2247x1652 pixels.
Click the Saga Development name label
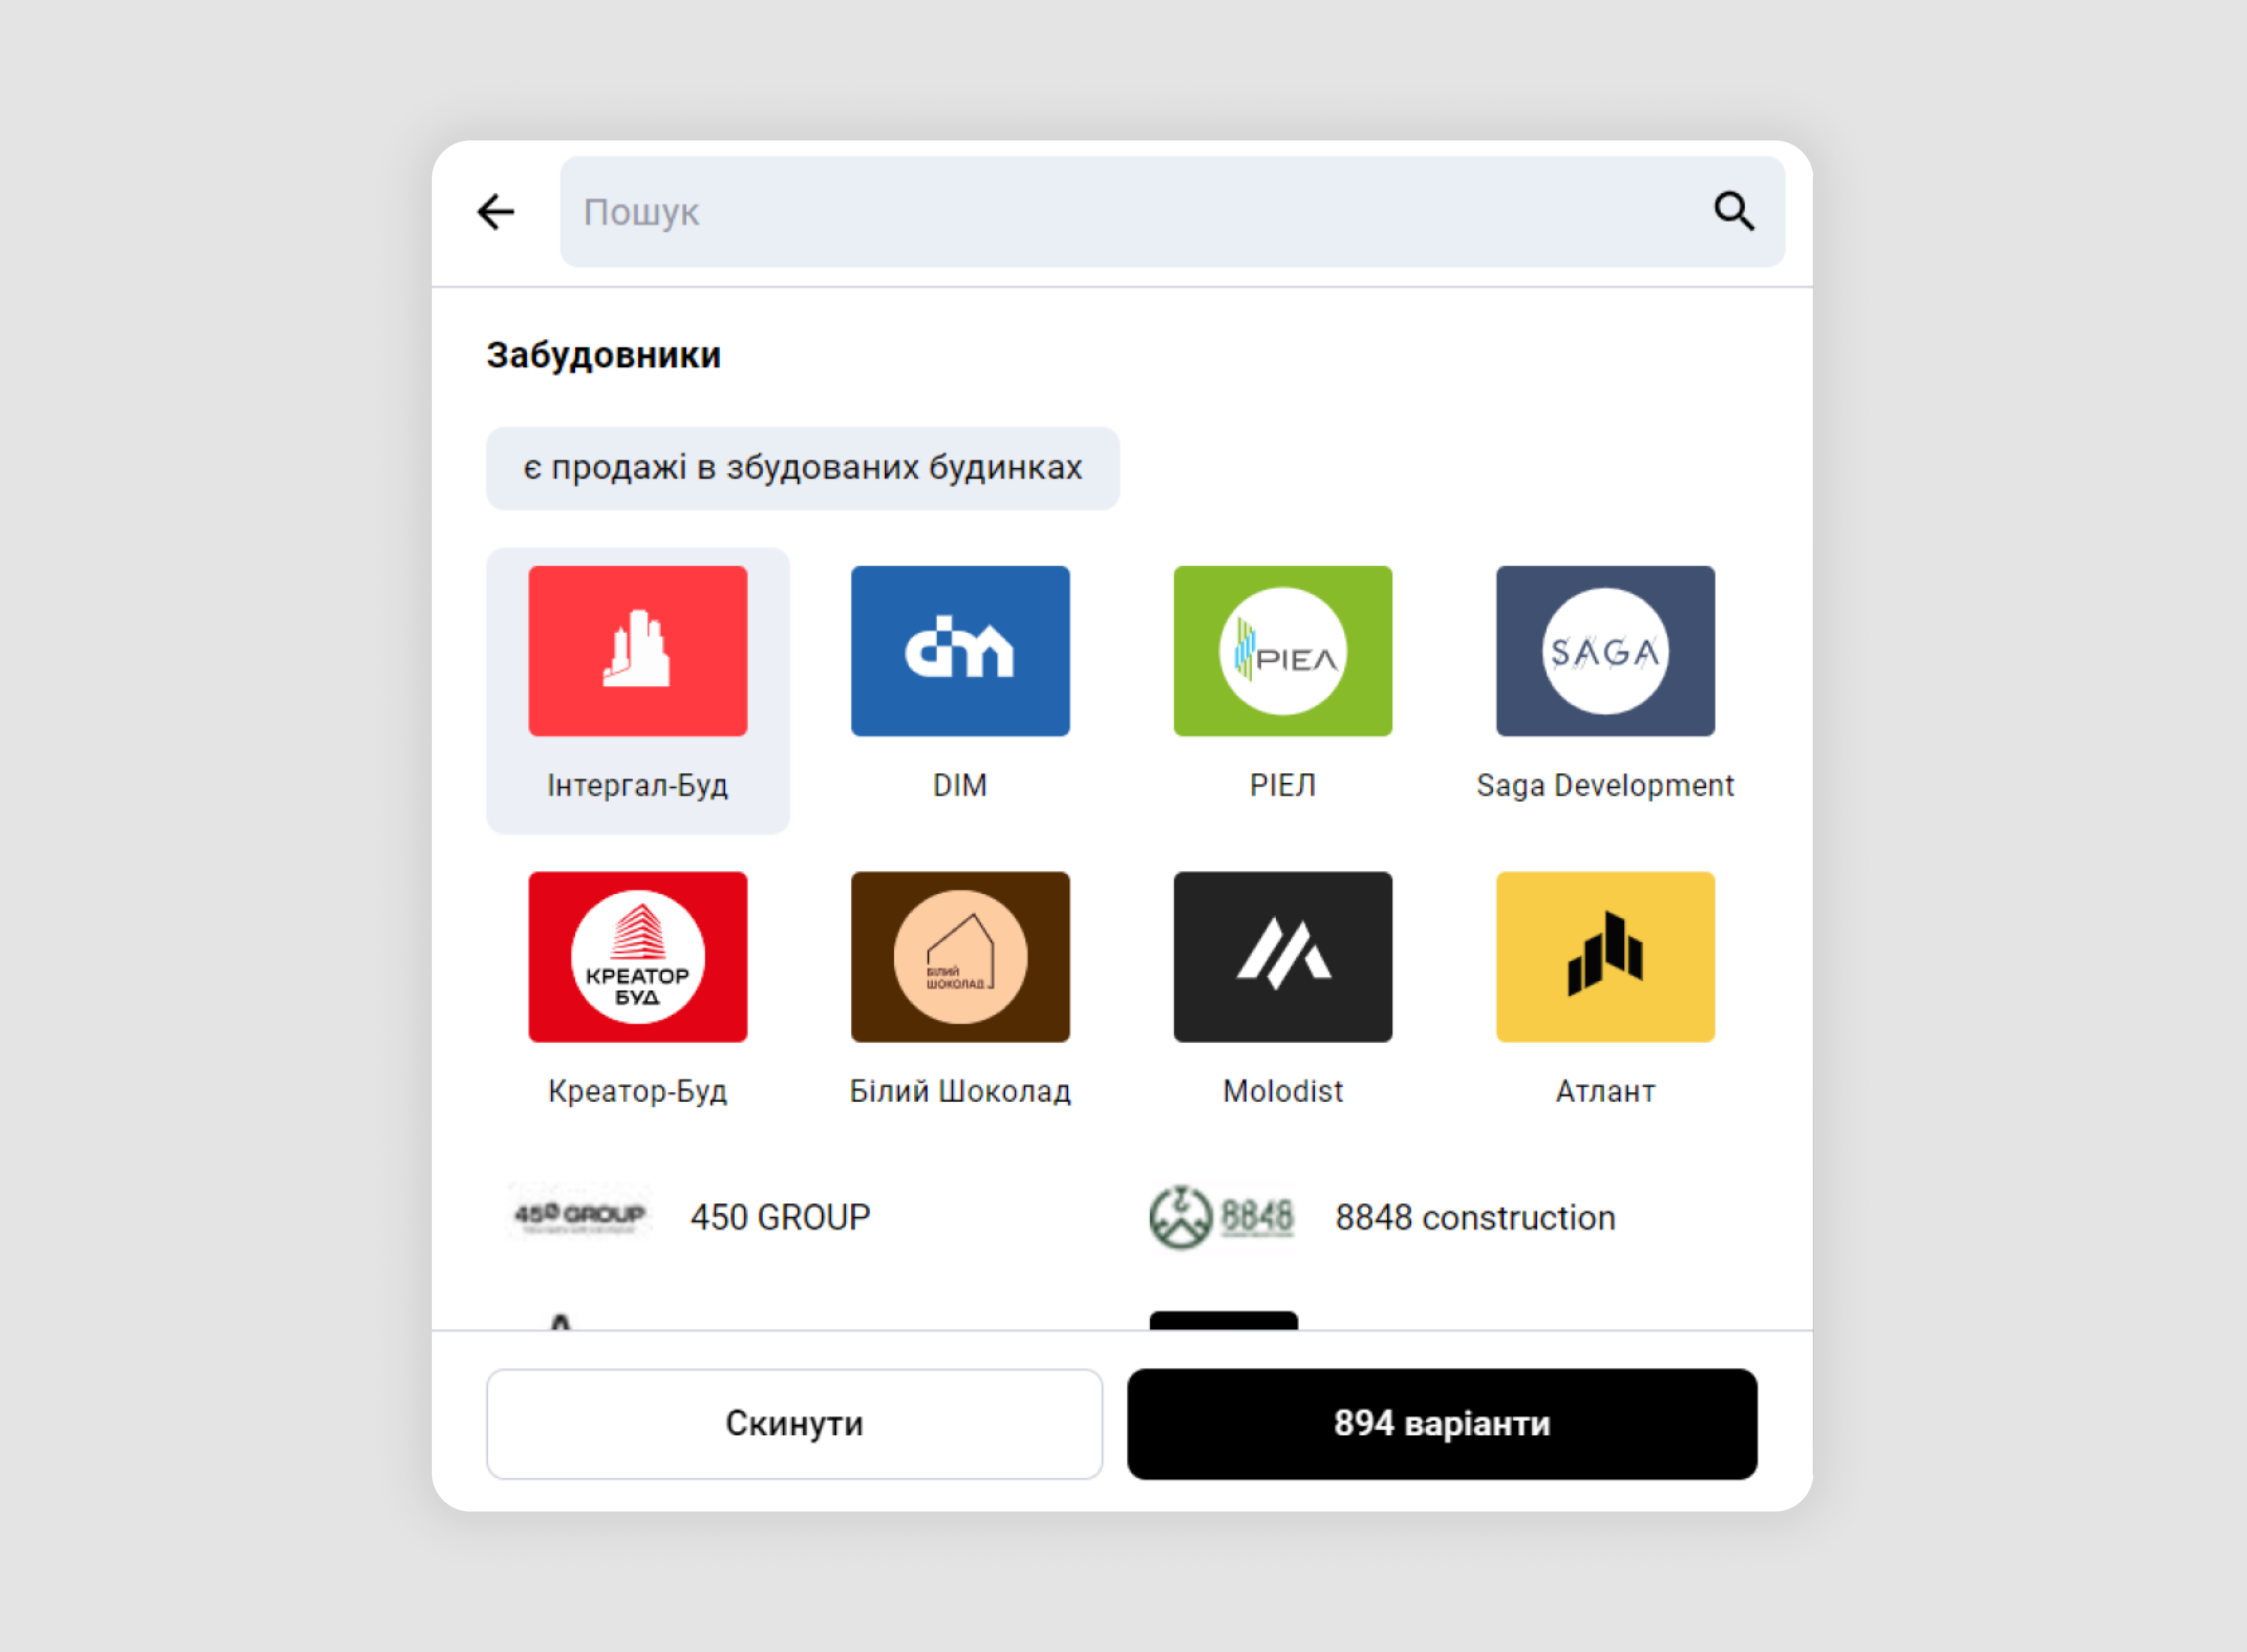click(1605, 785)
